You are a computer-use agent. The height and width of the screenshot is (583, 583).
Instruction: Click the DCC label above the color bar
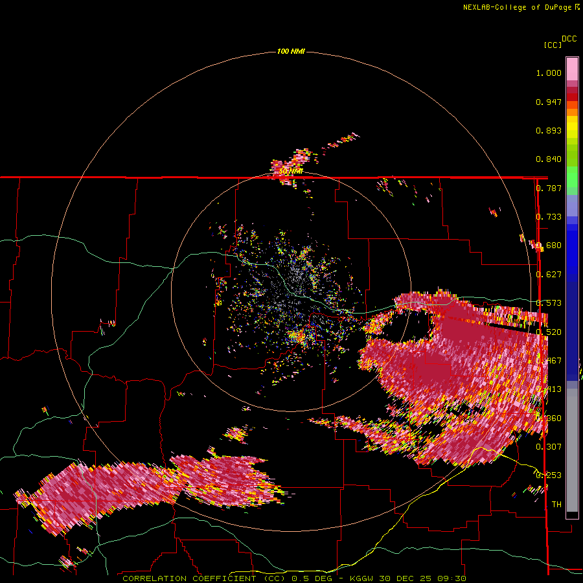coord(569,39)
